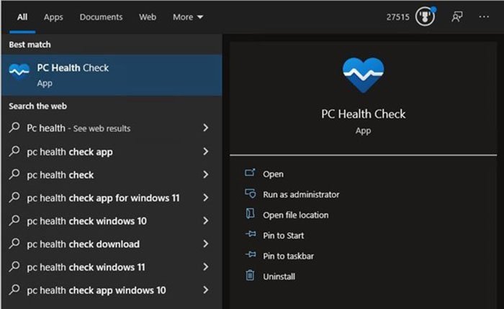This screenshot has height=309, width=504.
Task: Choose Pin to Start option
Action: [x=283, y=236]
